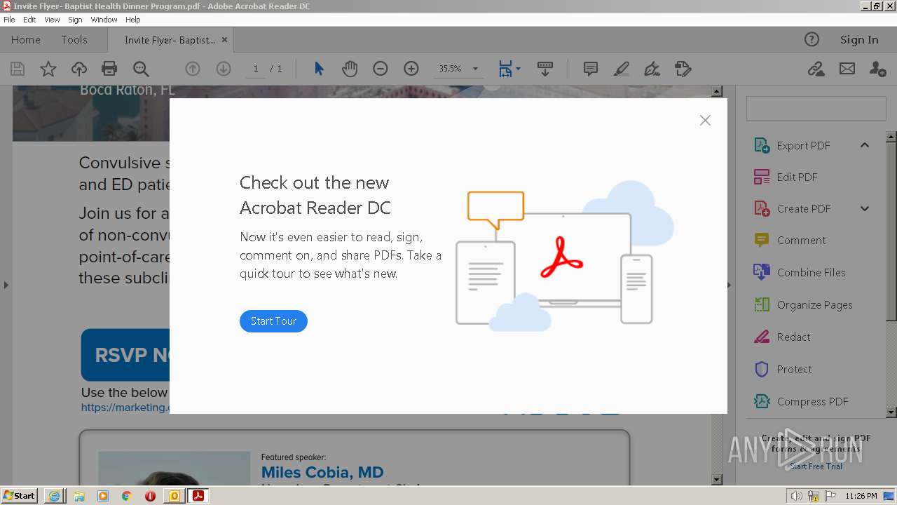Image resolution: width=897 pixels, height=505 pixels.
Task: Click the scrolling mode keyboard icon
Action: click(x=545, y=69)
